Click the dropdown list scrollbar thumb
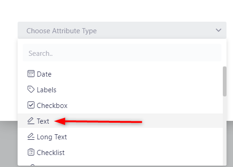This screenshot has width=233, height=167. point(225,81)
